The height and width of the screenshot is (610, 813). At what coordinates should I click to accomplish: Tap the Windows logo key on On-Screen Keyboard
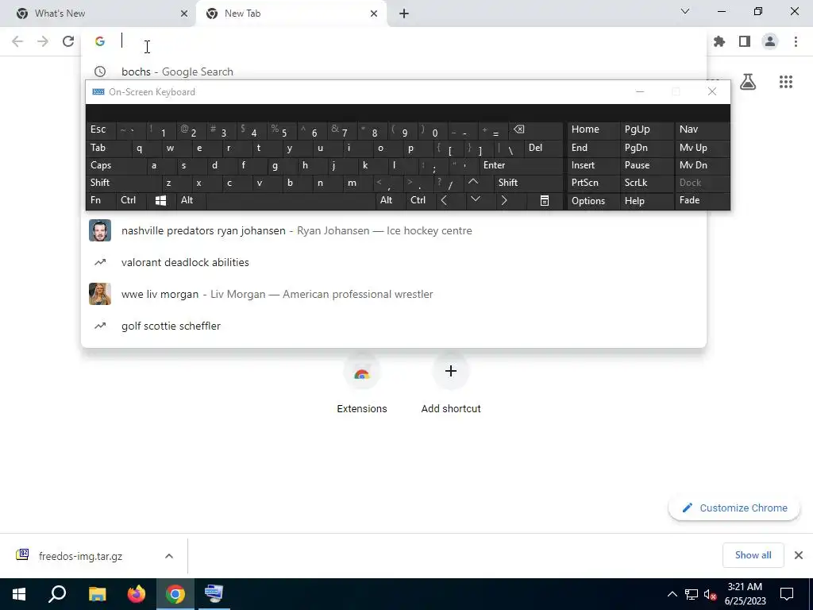(161, 200)
